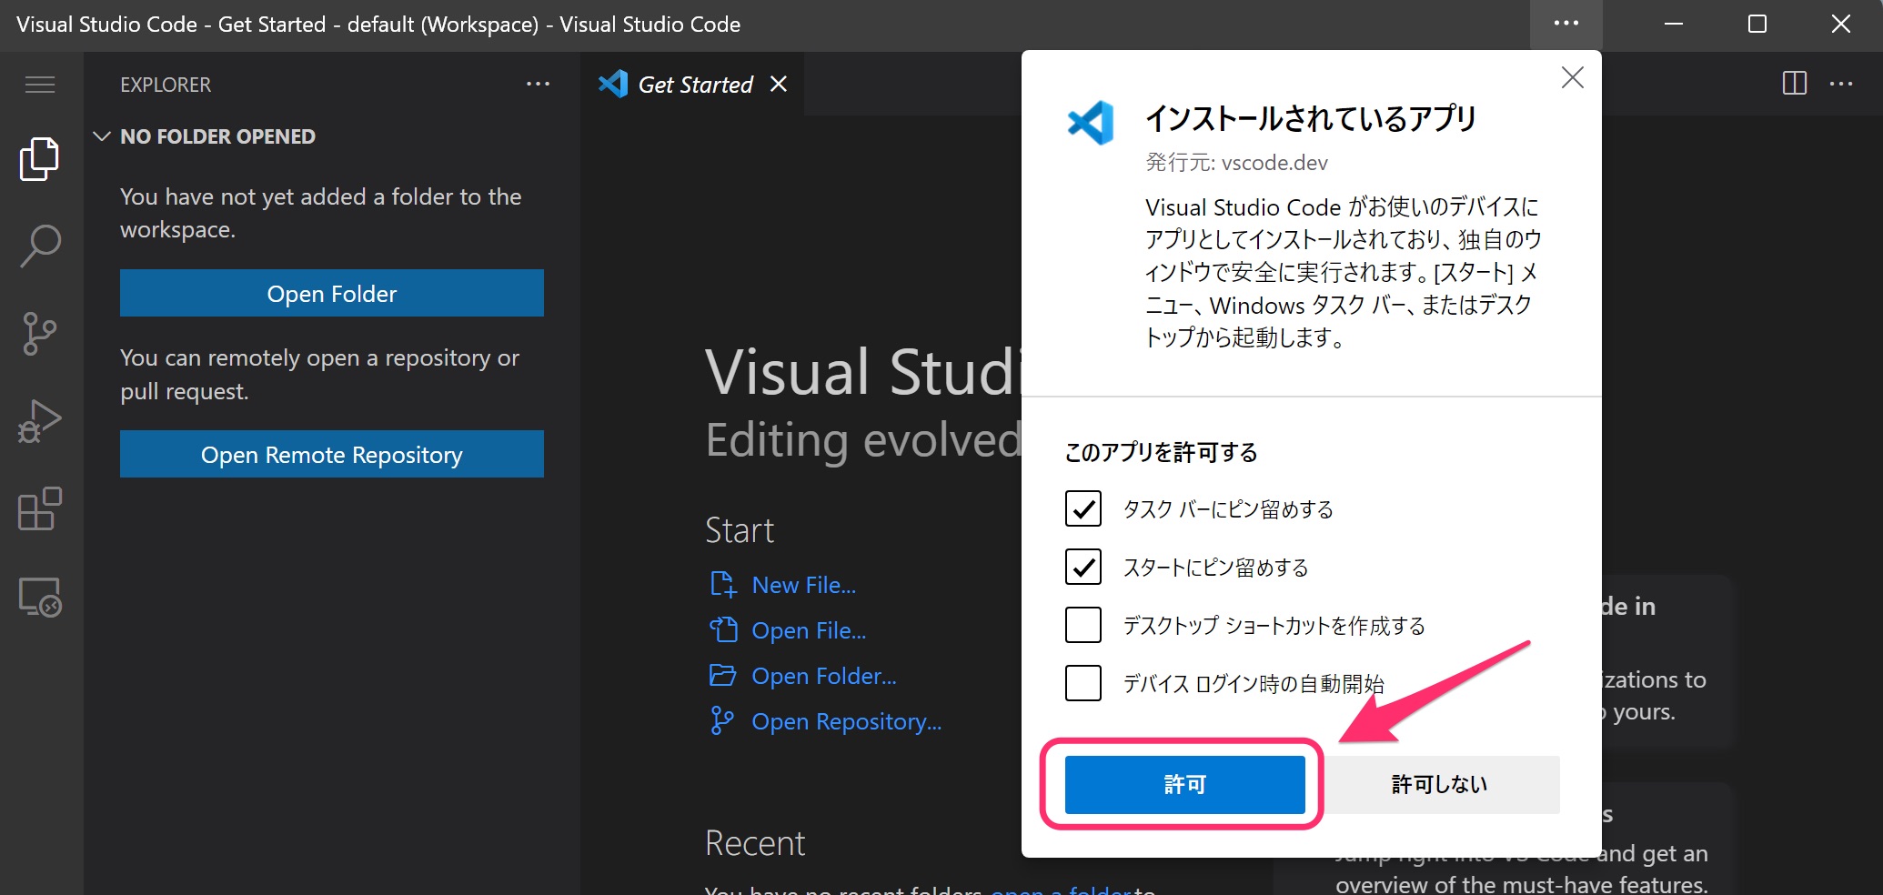Screen dimensions: 1883x895
Task: Click the Open Folder... start link
Action: (824, 676)
